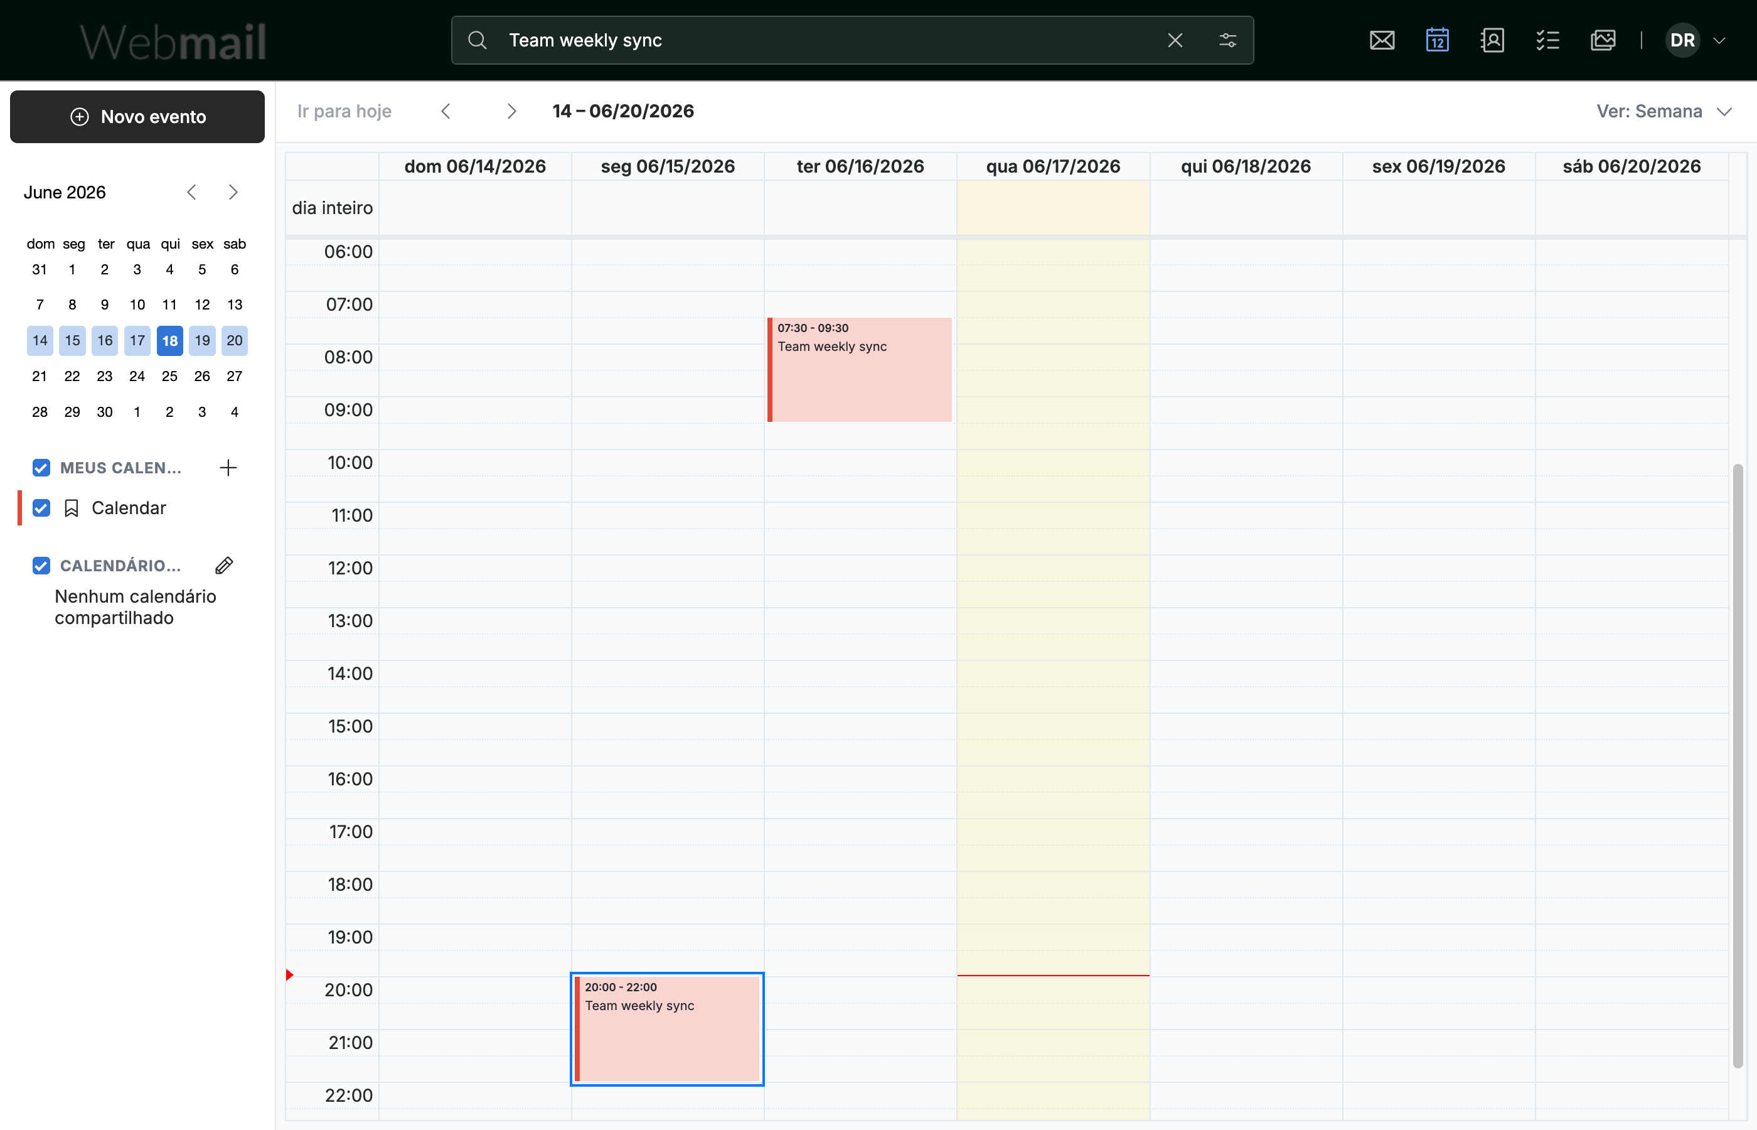The width and height of the screenshot is (1757, 1130).
Task: Open the Photos gallery icon
Action: click(x=1603, y=40)
